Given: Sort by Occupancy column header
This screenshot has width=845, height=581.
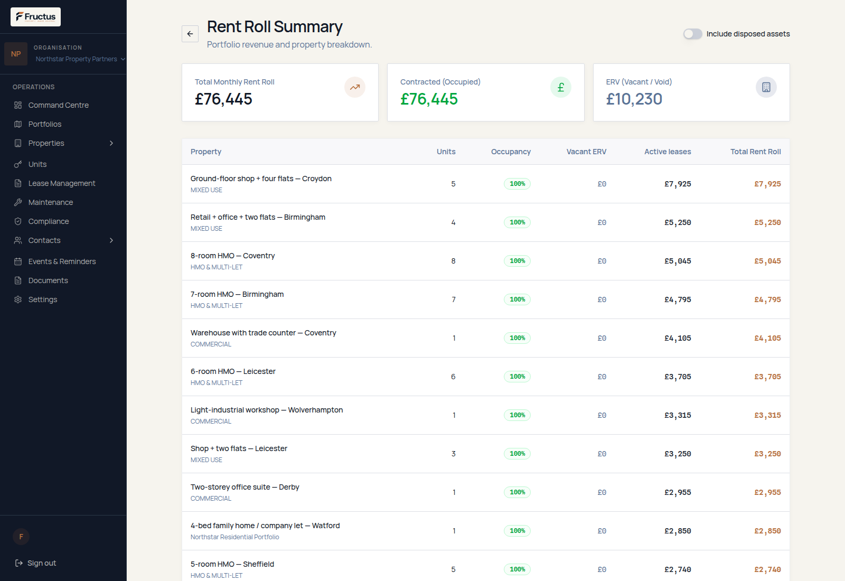Looking at the screenshot, I should point(511,152).
